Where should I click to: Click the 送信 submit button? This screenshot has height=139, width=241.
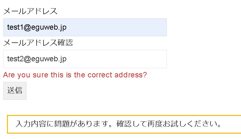pyautogui.click(x=15, y=91)
